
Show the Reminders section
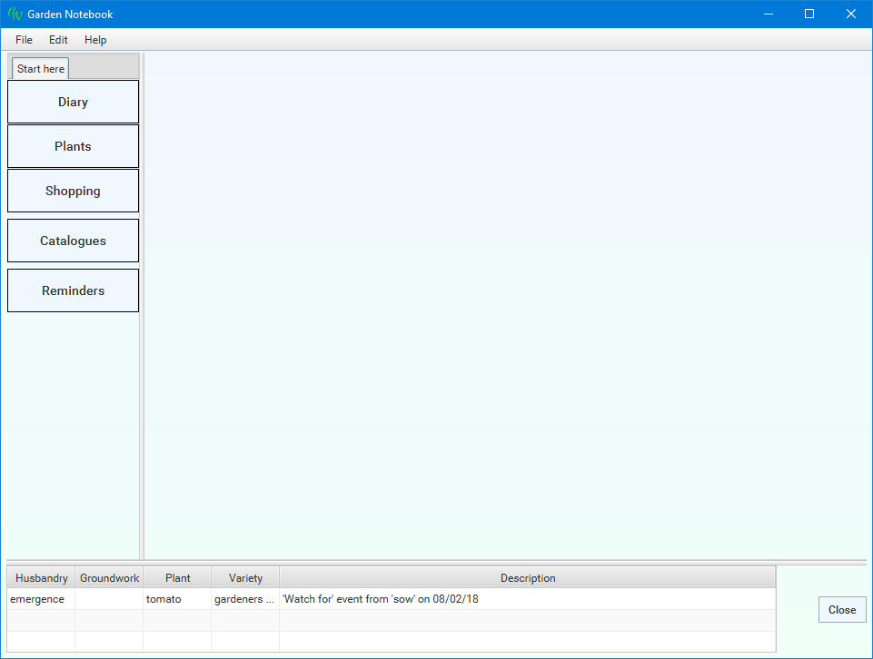73,290
